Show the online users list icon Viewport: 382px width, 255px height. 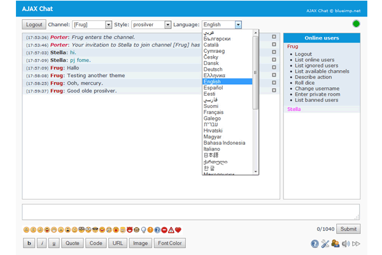[x=335, y=244]
